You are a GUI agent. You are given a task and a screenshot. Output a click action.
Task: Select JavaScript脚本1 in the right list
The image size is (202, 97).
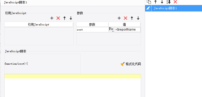173,8
